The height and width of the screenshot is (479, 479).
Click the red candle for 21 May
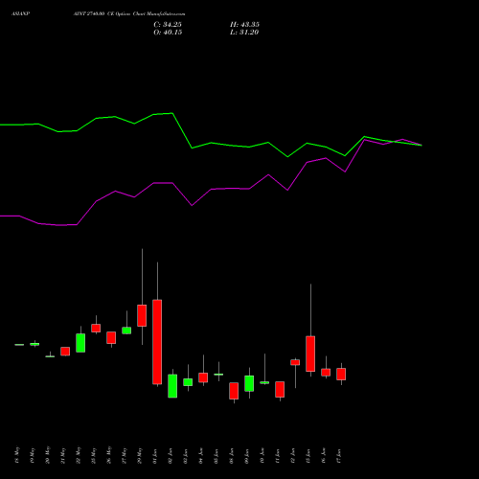click(x=65, y=352)
